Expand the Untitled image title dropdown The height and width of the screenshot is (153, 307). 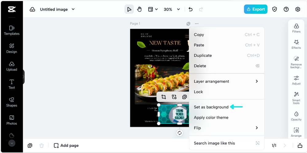point(73,9)
